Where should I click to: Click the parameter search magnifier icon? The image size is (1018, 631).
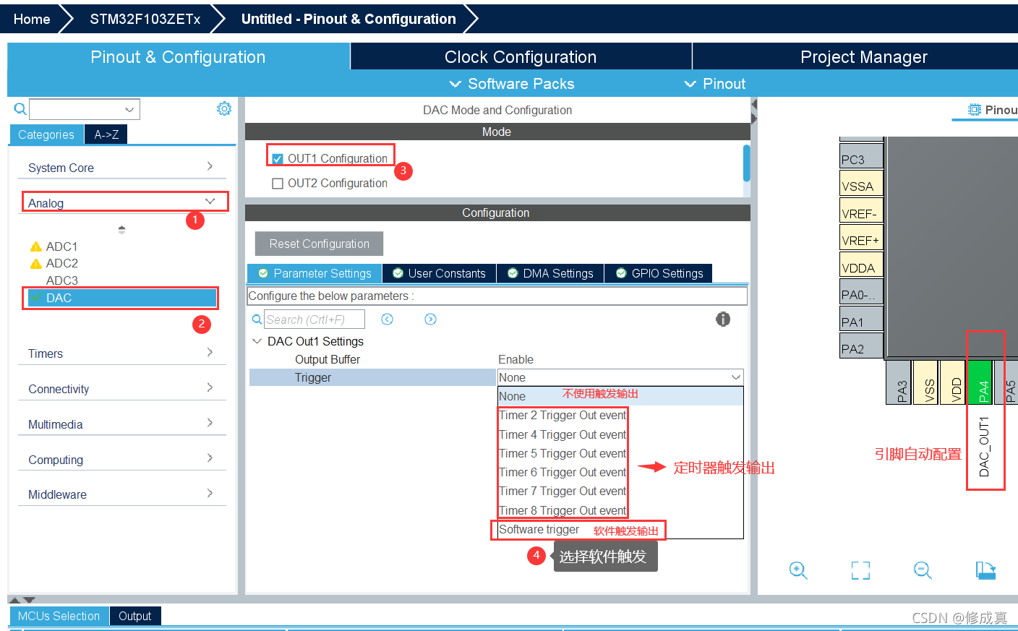point(257,319)
